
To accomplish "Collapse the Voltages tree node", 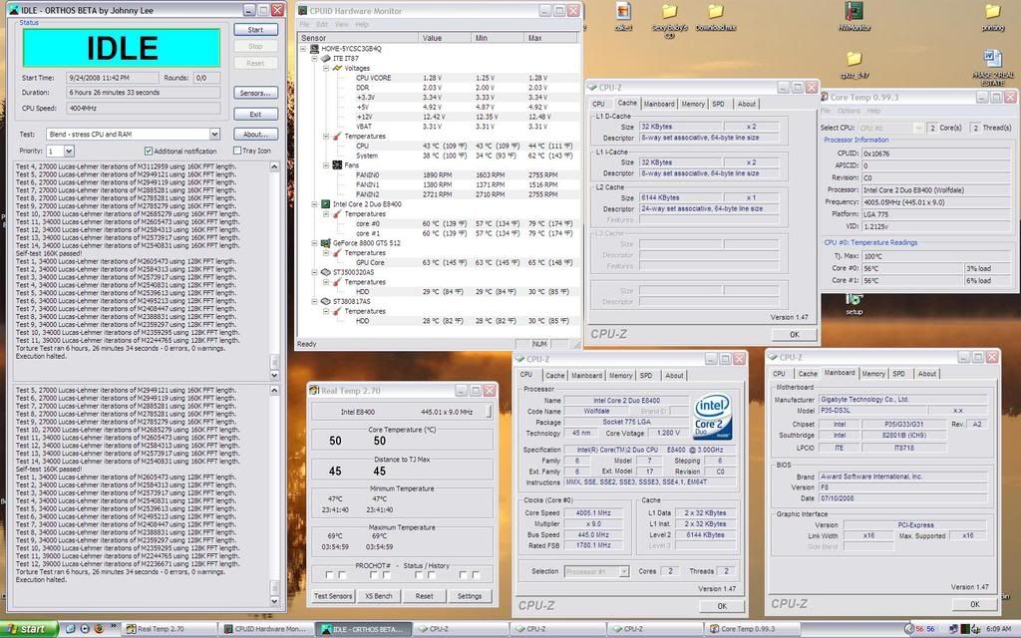I will point(324,68).
